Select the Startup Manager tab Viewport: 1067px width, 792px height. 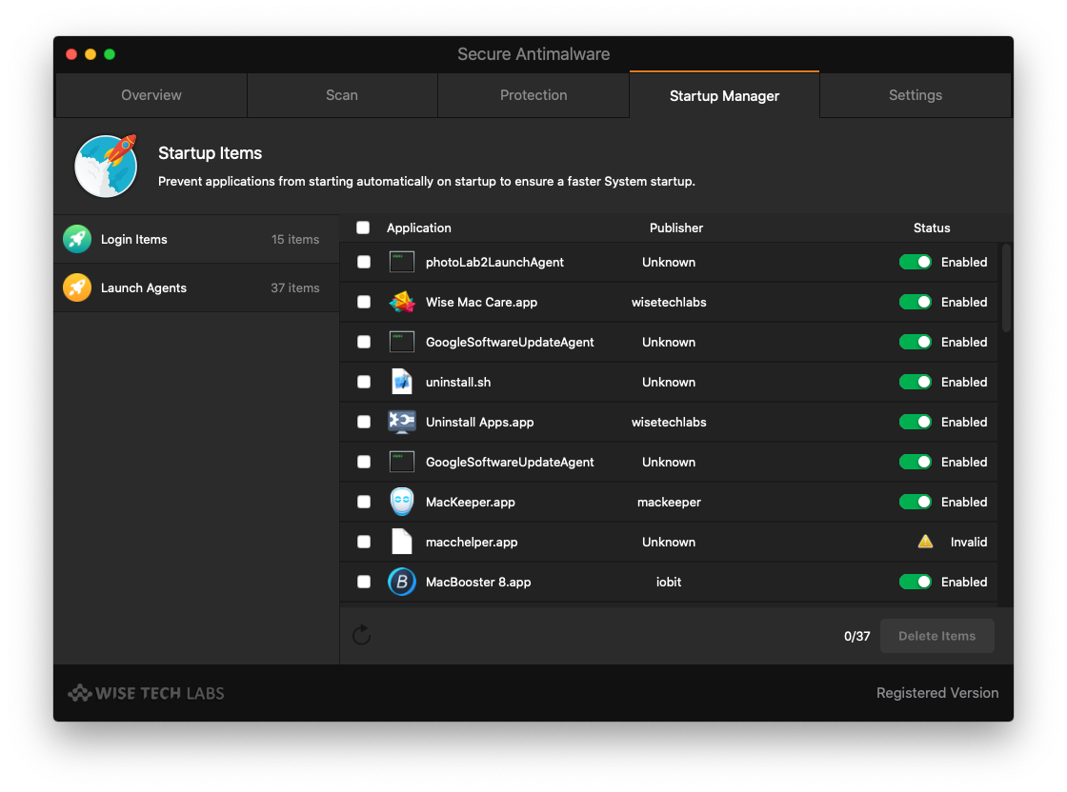click(724, 95)
